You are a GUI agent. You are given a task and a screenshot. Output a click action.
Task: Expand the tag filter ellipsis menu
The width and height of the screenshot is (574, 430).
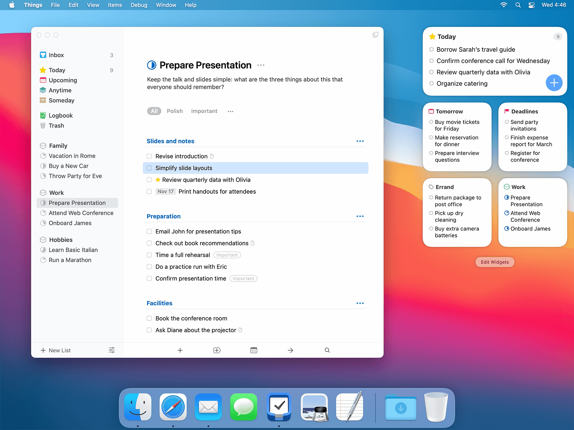click(x=230, y=111)
